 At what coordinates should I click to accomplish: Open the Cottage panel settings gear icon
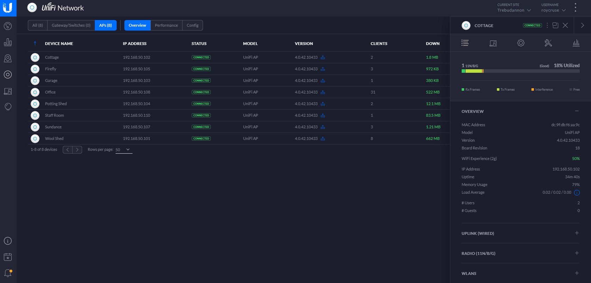(521, 43)
